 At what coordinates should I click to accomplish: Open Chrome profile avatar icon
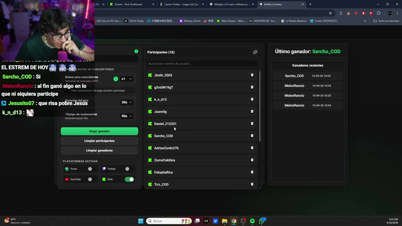(390, 13)
